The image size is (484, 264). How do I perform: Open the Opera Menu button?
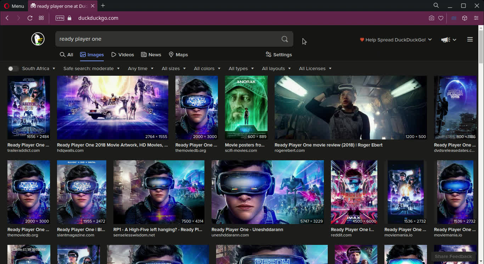(14, 6)
